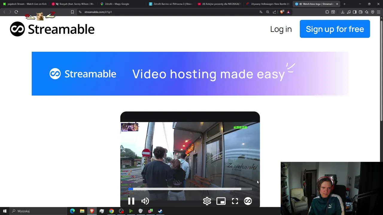The height and width of the screenshot is (215, 383).
Task: Open OBS Studio from taskbar
Action: coord(121,211)
